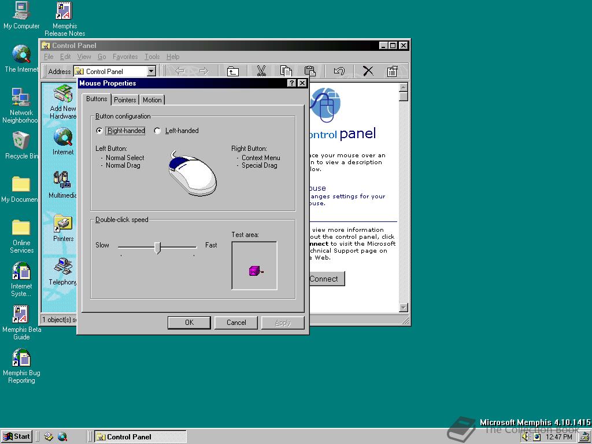592x444 pixels.
Task: Open Memphis Beta Guide shortcut
Action: pyautogui.click(x=21, y=323)
